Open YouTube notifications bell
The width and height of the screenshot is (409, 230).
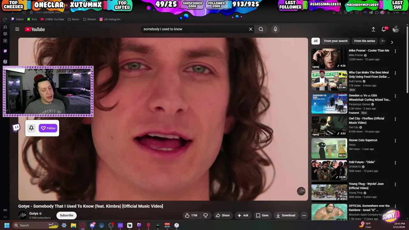384,29
